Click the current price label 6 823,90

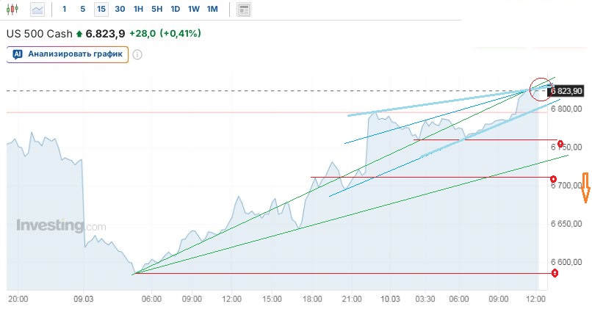pos(566,91)
